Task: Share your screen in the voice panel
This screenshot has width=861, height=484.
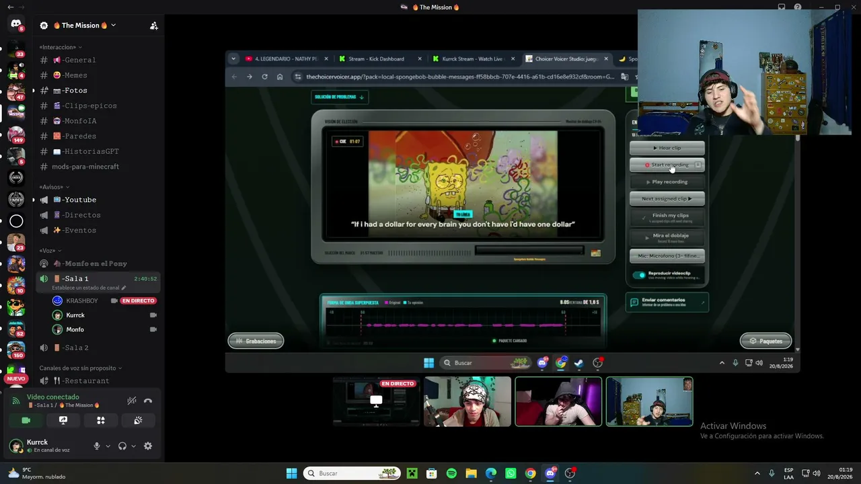Action: (63, 420)
